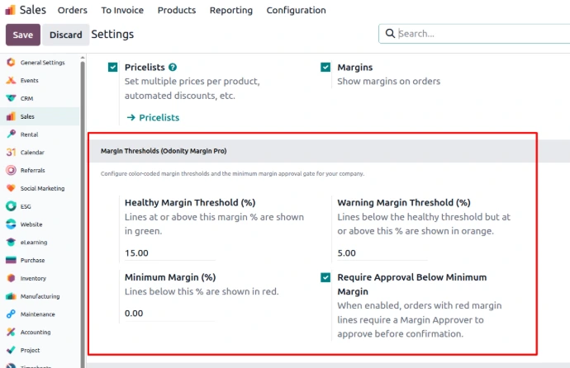The image size is (570, 368).
Task: Click the Calendar sidebar icon
Action: pos(11,153)
